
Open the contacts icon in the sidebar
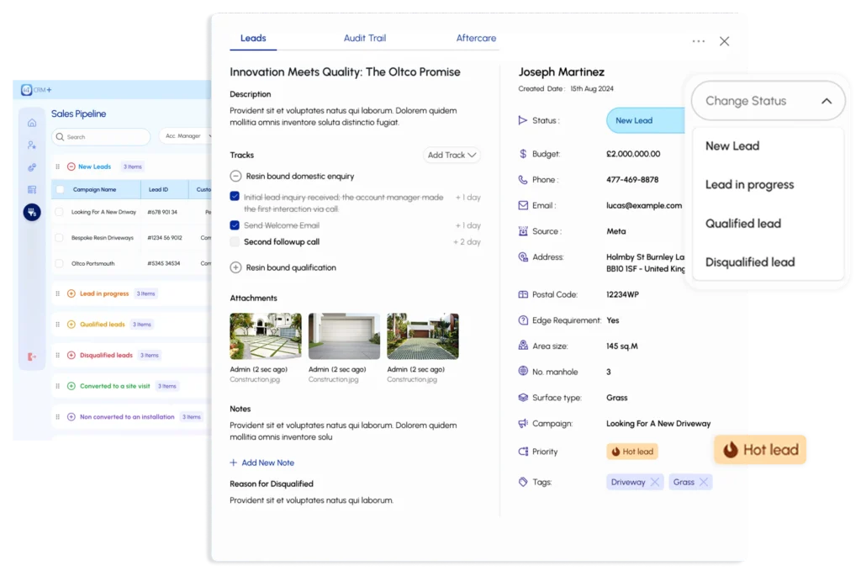click(32, 145)
